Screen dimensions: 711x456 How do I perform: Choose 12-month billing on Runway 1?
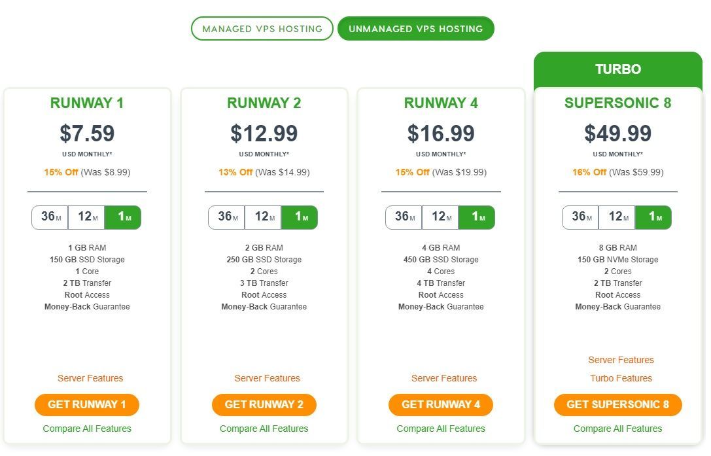point(86,217)
